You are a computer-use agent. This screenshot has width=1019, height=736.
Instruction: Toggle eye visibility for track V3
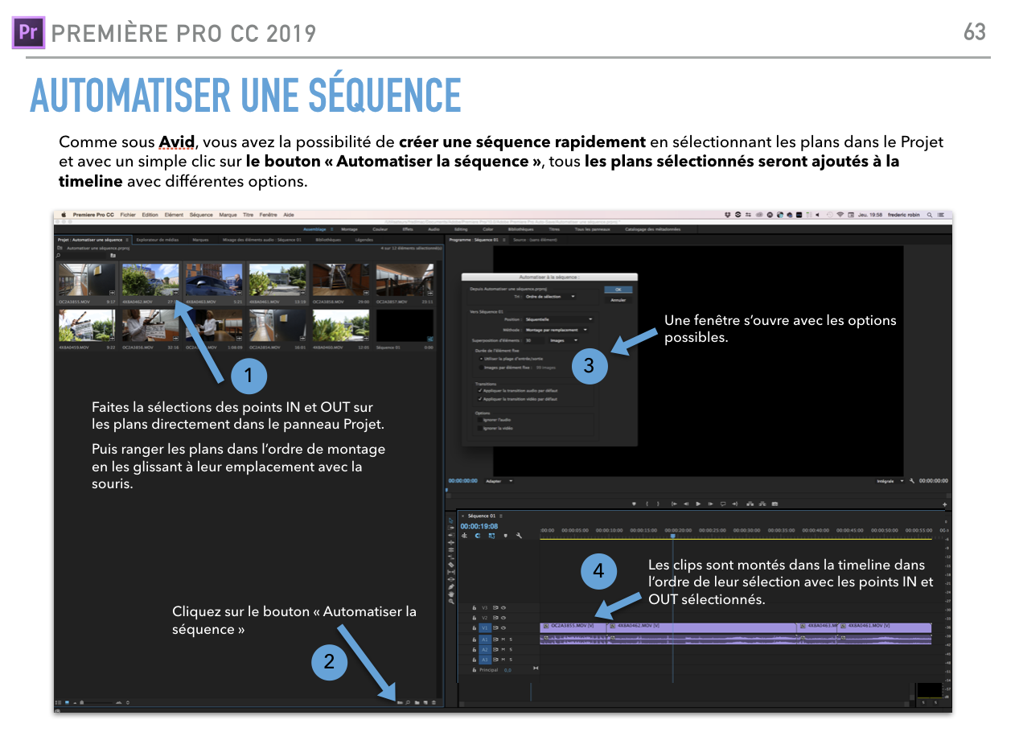point(503,607)
